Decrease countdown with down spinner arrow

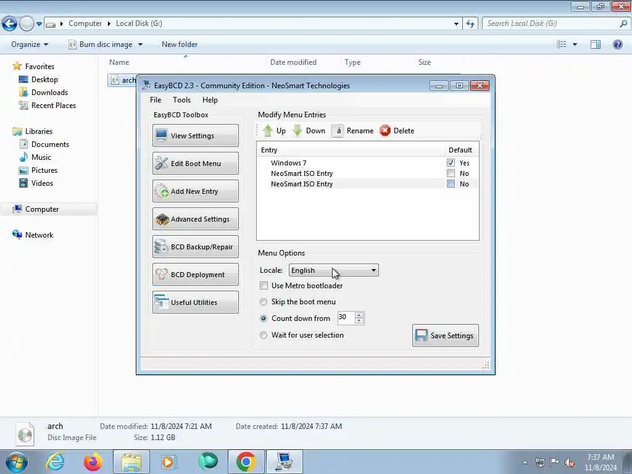pyautogui.click(x=359, y=321)
